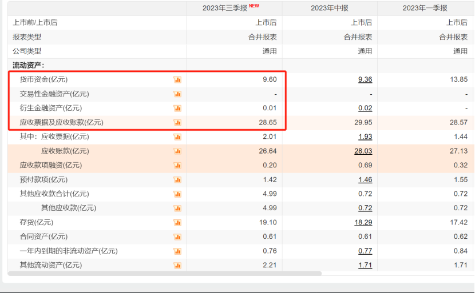
Task: Open chart icon for 其他应收款合计 row
Action: 177,194
